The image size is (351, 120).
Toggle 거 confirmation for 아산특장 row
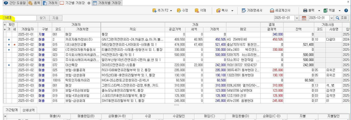tap(9, 65)
